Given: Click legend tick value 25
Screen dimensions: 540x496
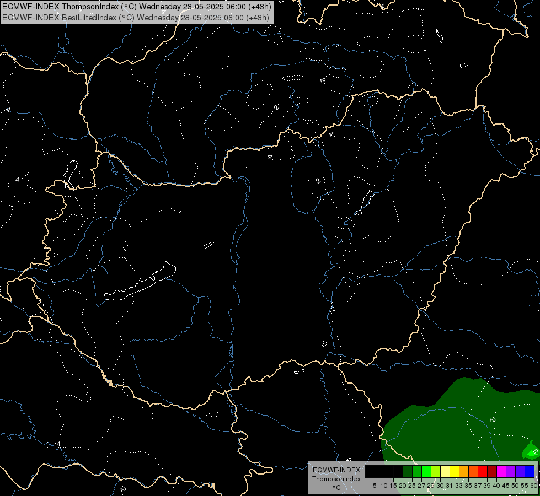Looking at the screenshot, I should coord(412,486).
